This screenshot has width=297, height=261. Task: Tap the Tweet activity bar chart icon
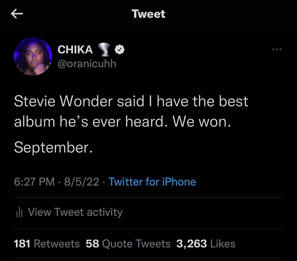point(18,212)
